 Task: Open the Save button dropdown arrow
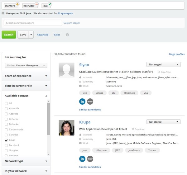point(31,35)
